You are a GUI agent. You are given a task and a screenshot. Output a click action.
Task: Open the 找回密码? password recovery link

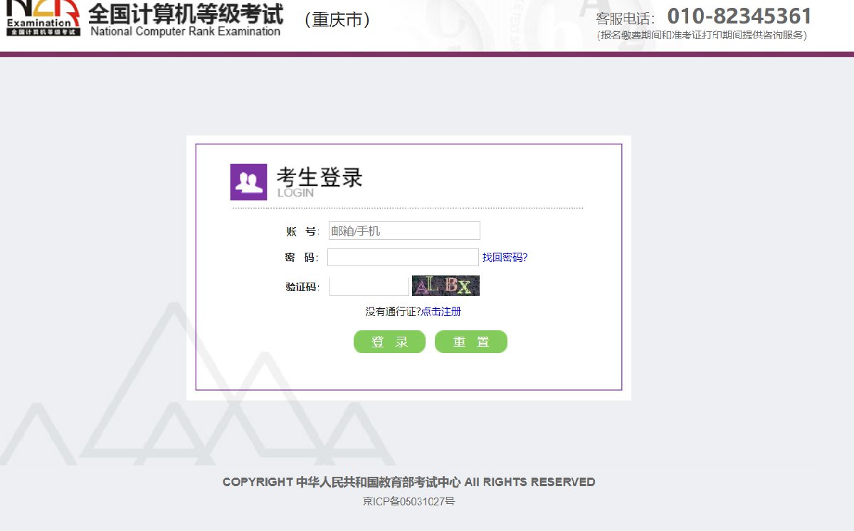tap(505, 257)
